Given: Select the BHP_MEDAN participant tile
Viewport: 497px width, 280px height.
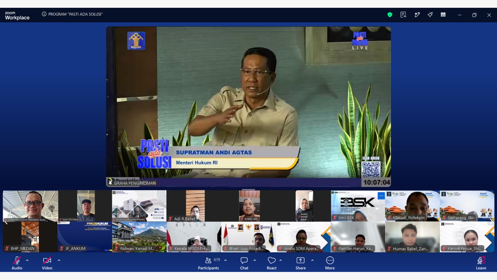Looking at the screenshot, I should point(30,237).
